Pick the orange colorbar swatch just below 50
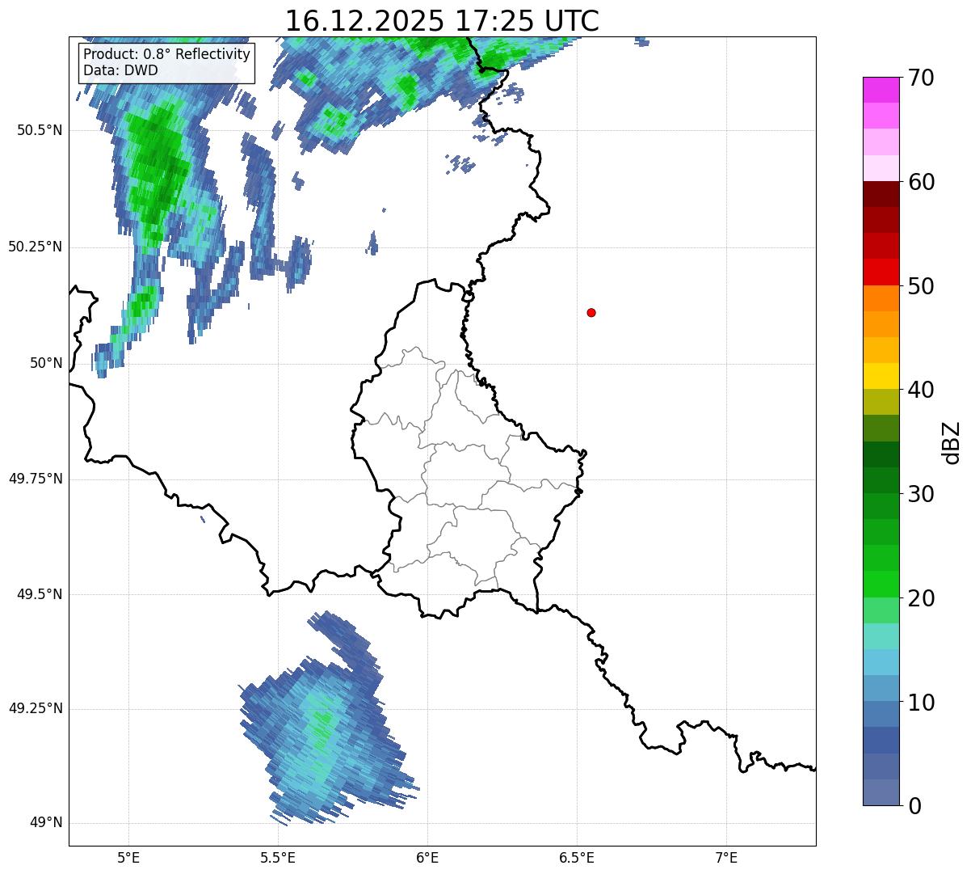Image resolution: width=971 pixels, height=874 pixels. click(x=881, y=298)
